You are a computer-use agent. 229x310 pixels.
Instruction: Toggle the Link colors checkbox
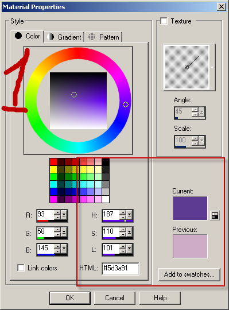click(21, 268)
